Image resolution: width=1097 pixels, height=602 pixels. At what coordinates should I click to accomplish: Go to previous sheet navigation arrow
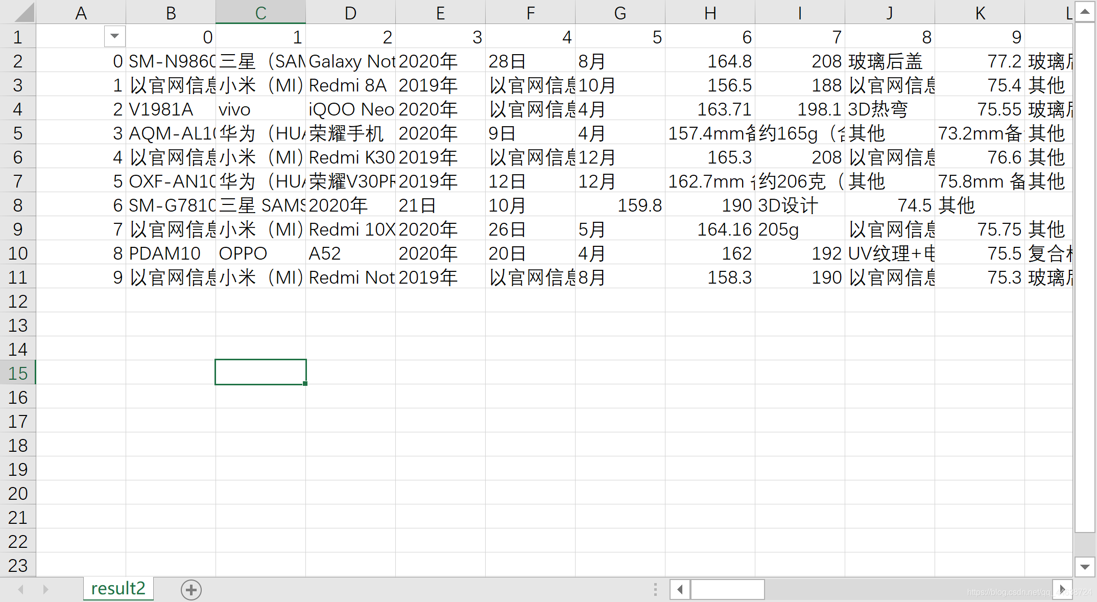click(x=21, y=590)
